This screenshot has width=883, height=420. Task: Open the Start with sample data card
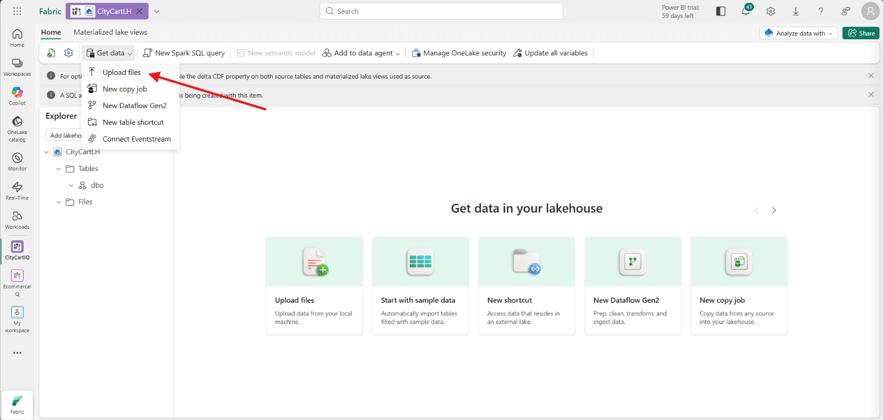click(x=420, y=285)
